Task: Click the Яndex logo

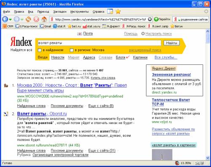Action: coord(21,42)
